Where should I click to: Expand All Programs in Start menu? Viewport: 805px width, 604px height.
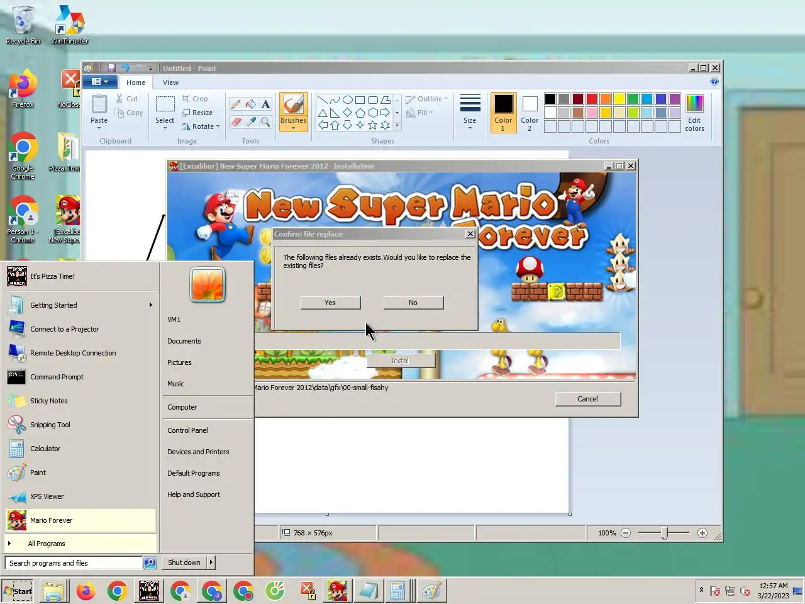pos(80,544)
